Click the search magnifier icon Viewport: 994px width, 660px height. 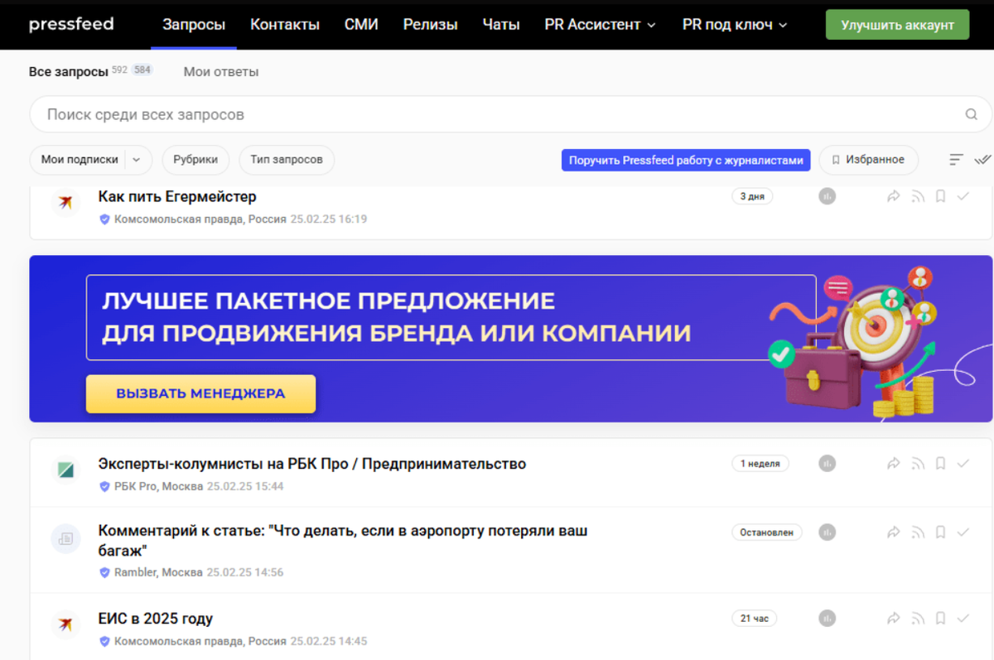pos(972,115)
